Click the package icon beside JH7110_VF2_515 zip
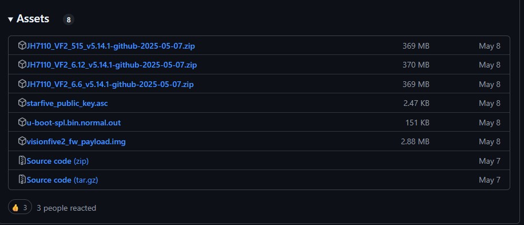This screenshot has width=524, height=225. 22,45
